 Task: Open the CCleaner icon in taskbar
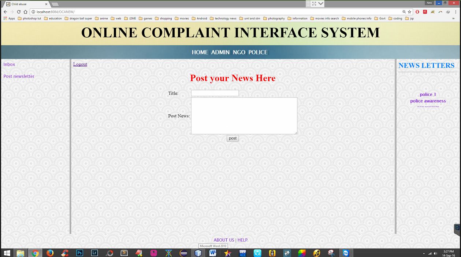[x=65, y=253]
